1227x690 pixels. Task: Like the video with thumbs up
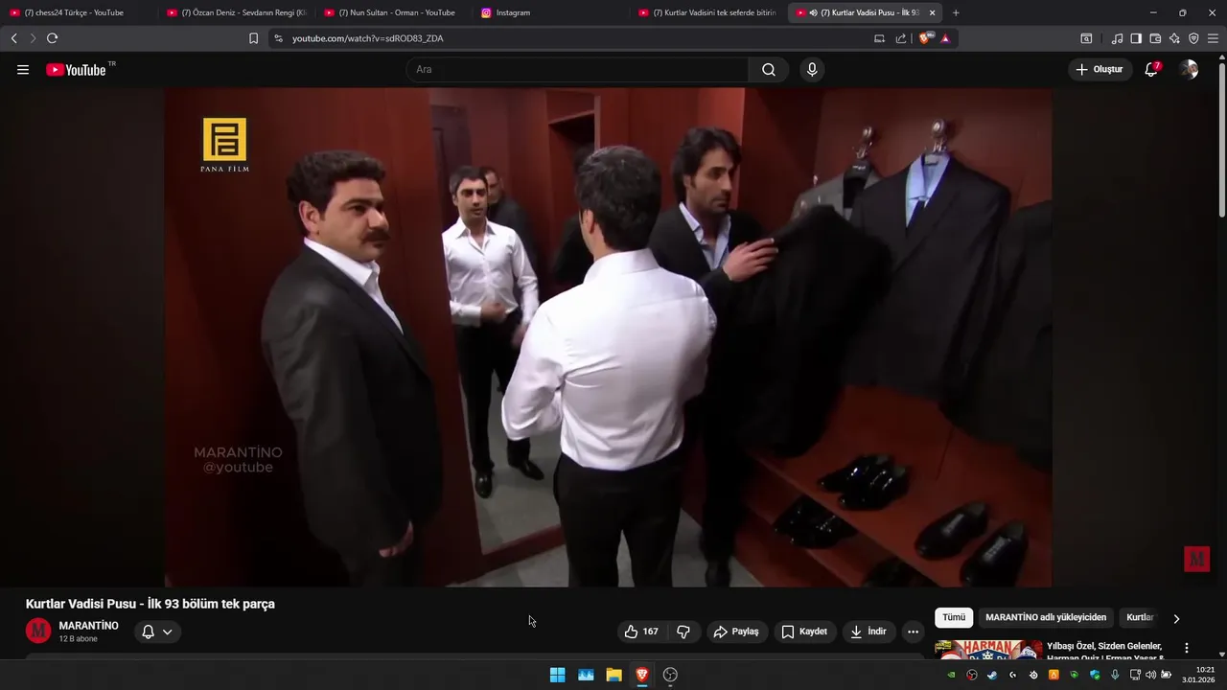pyautogui.click(x=641, y=632)
